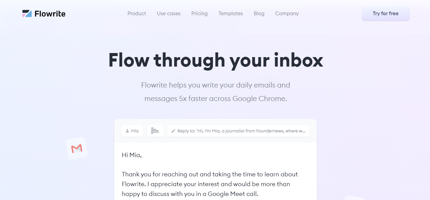Open the Templates page
The height and width of the screenshot is (200, 430).
click(231, 14)
